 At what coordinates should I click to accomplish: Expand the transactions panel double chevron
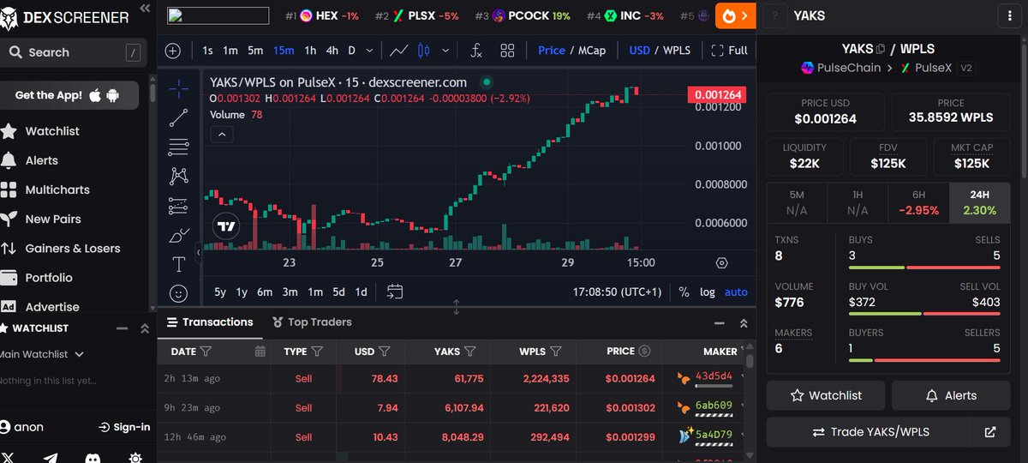click(744, 322)
